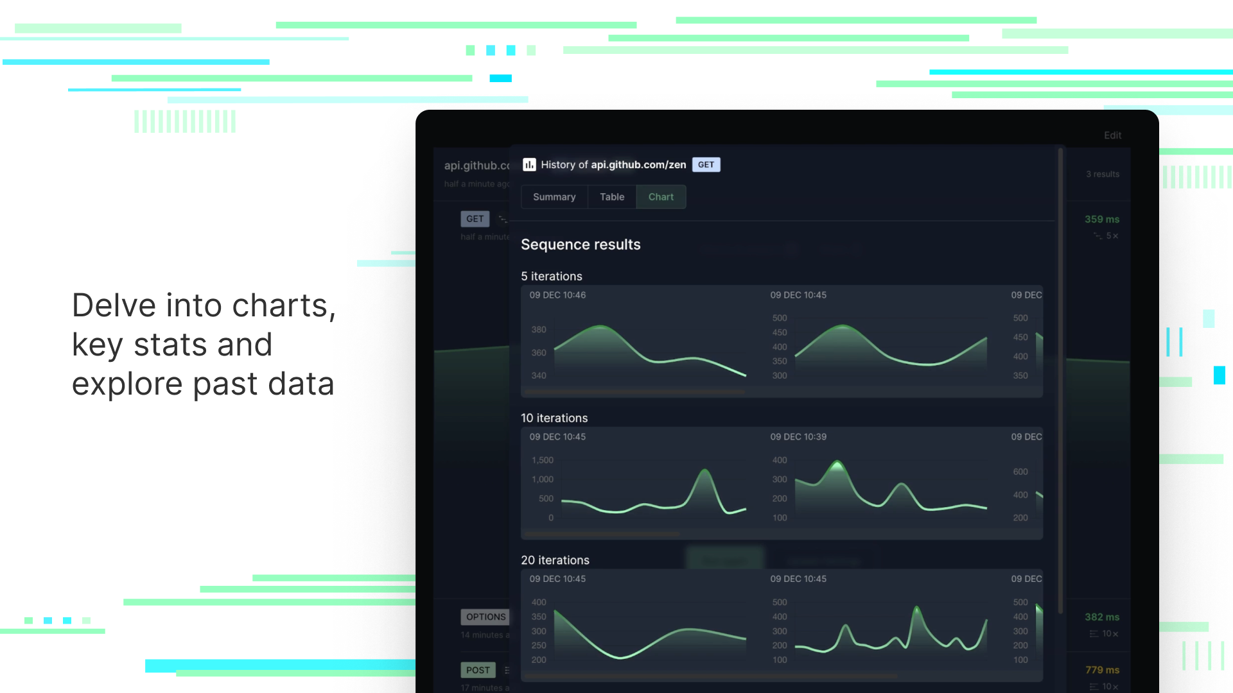Click the sequence icon beside 10× under 382 ms
Viewport: 1233px width, 693px height.
[1094, 634]
